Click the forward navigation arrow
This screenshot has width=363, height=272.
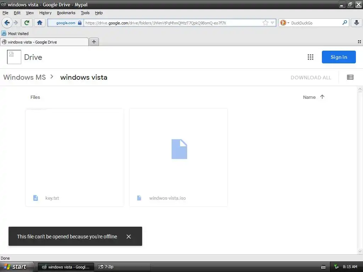click(x=16, y=23)
